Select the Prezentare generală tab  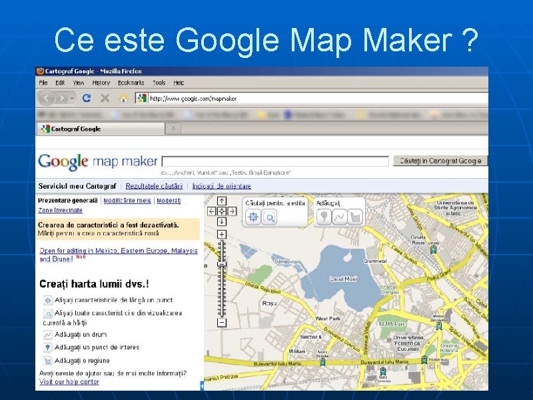68,201
